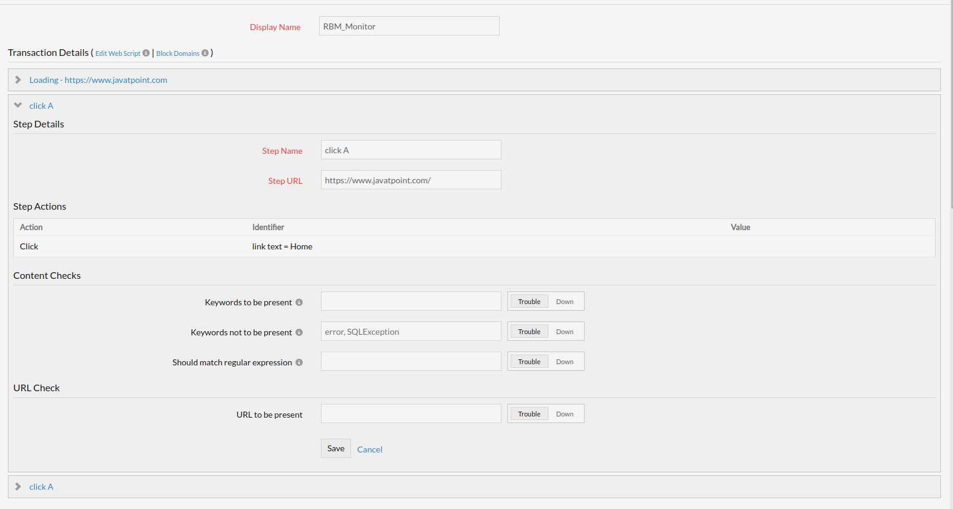
Task: Click info icon for Keywords to be present
Action: (299, 302)
